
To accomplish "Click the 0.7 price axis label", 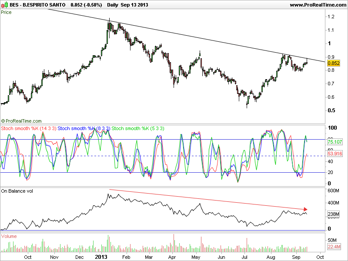I will tap(331, 84).
